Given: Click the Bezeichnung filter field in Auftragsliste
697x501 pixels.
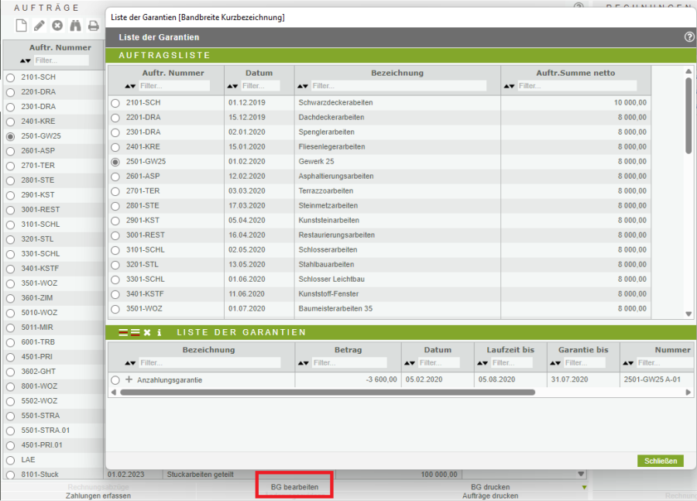Looking at the screenshot, I should click(399, 86).
